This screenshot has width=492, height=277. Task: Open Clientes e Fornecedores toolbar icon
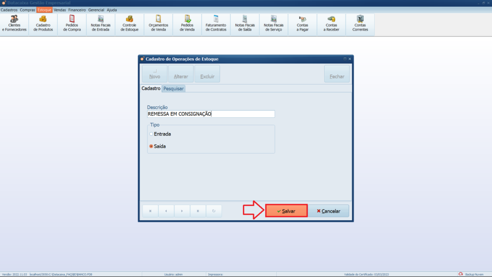click(14, 24)
